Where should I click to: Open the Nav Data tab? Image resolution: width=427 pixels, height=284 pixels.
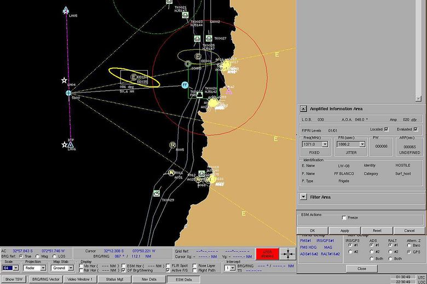point(149,280)
